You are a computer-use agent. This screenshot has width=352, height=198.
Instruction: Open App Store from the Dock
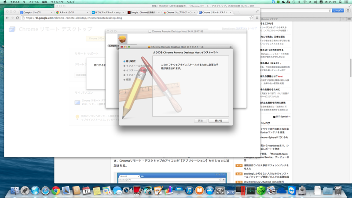(x=210, y=191)
